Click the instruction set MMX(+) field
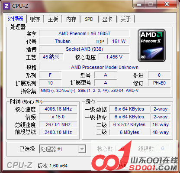180x173 pixels. click(x=105, y=91)
